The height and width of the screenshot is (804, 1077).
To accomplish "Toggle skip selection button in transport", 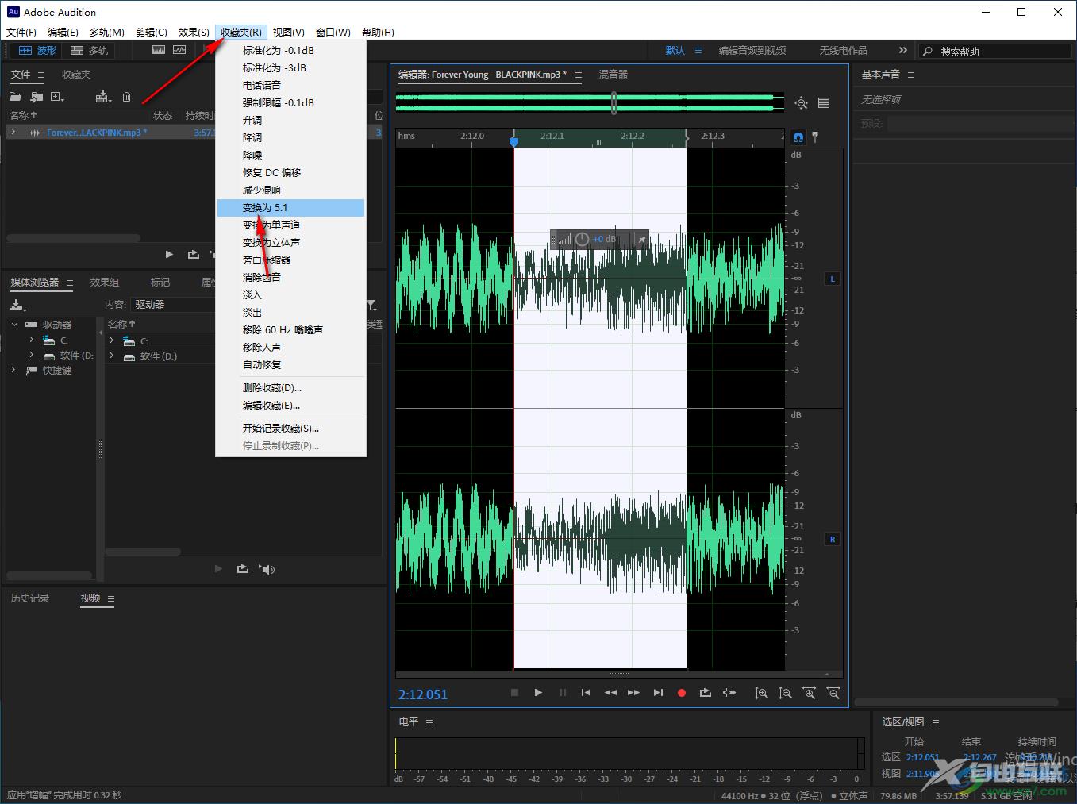I will pyautogui.click(x=729, y=693).
